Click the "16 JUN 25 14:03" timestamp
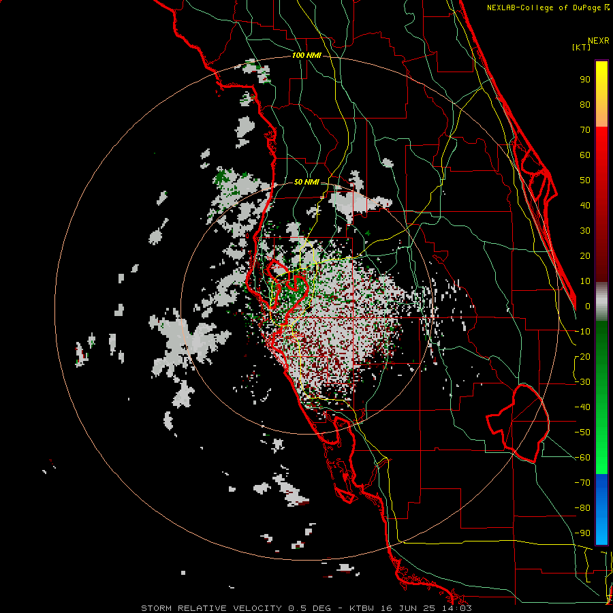The height and width of the screenshot is (613, 613). coord(426,608)
